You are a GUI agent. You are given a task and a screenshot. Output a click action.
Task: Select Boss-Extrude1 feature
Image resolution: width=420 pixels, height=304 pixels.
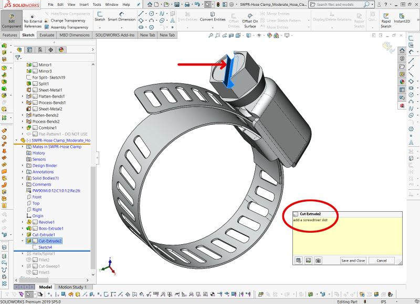coord(51,229)
